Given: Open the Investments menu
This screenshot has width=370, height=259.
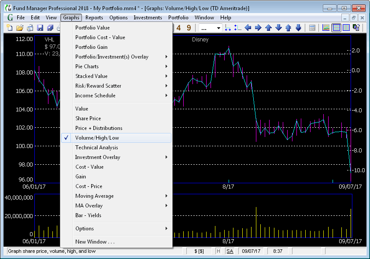Looking at the screenshot, I should point(148,18).
